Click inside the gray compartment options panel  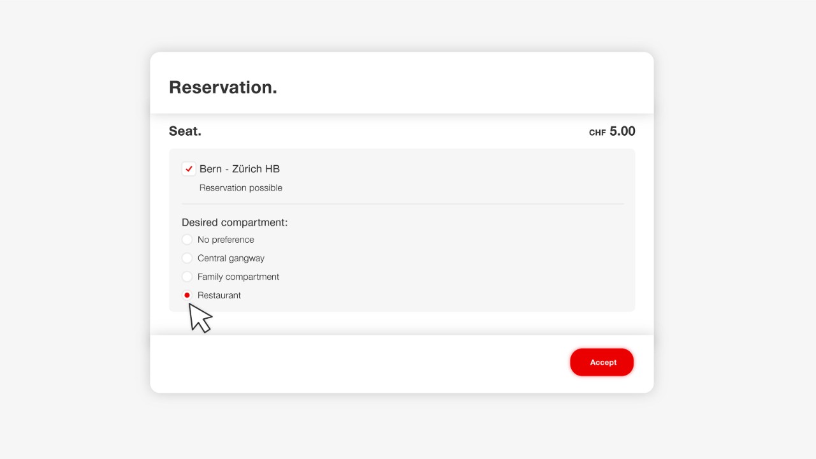(x=446, y=268)
